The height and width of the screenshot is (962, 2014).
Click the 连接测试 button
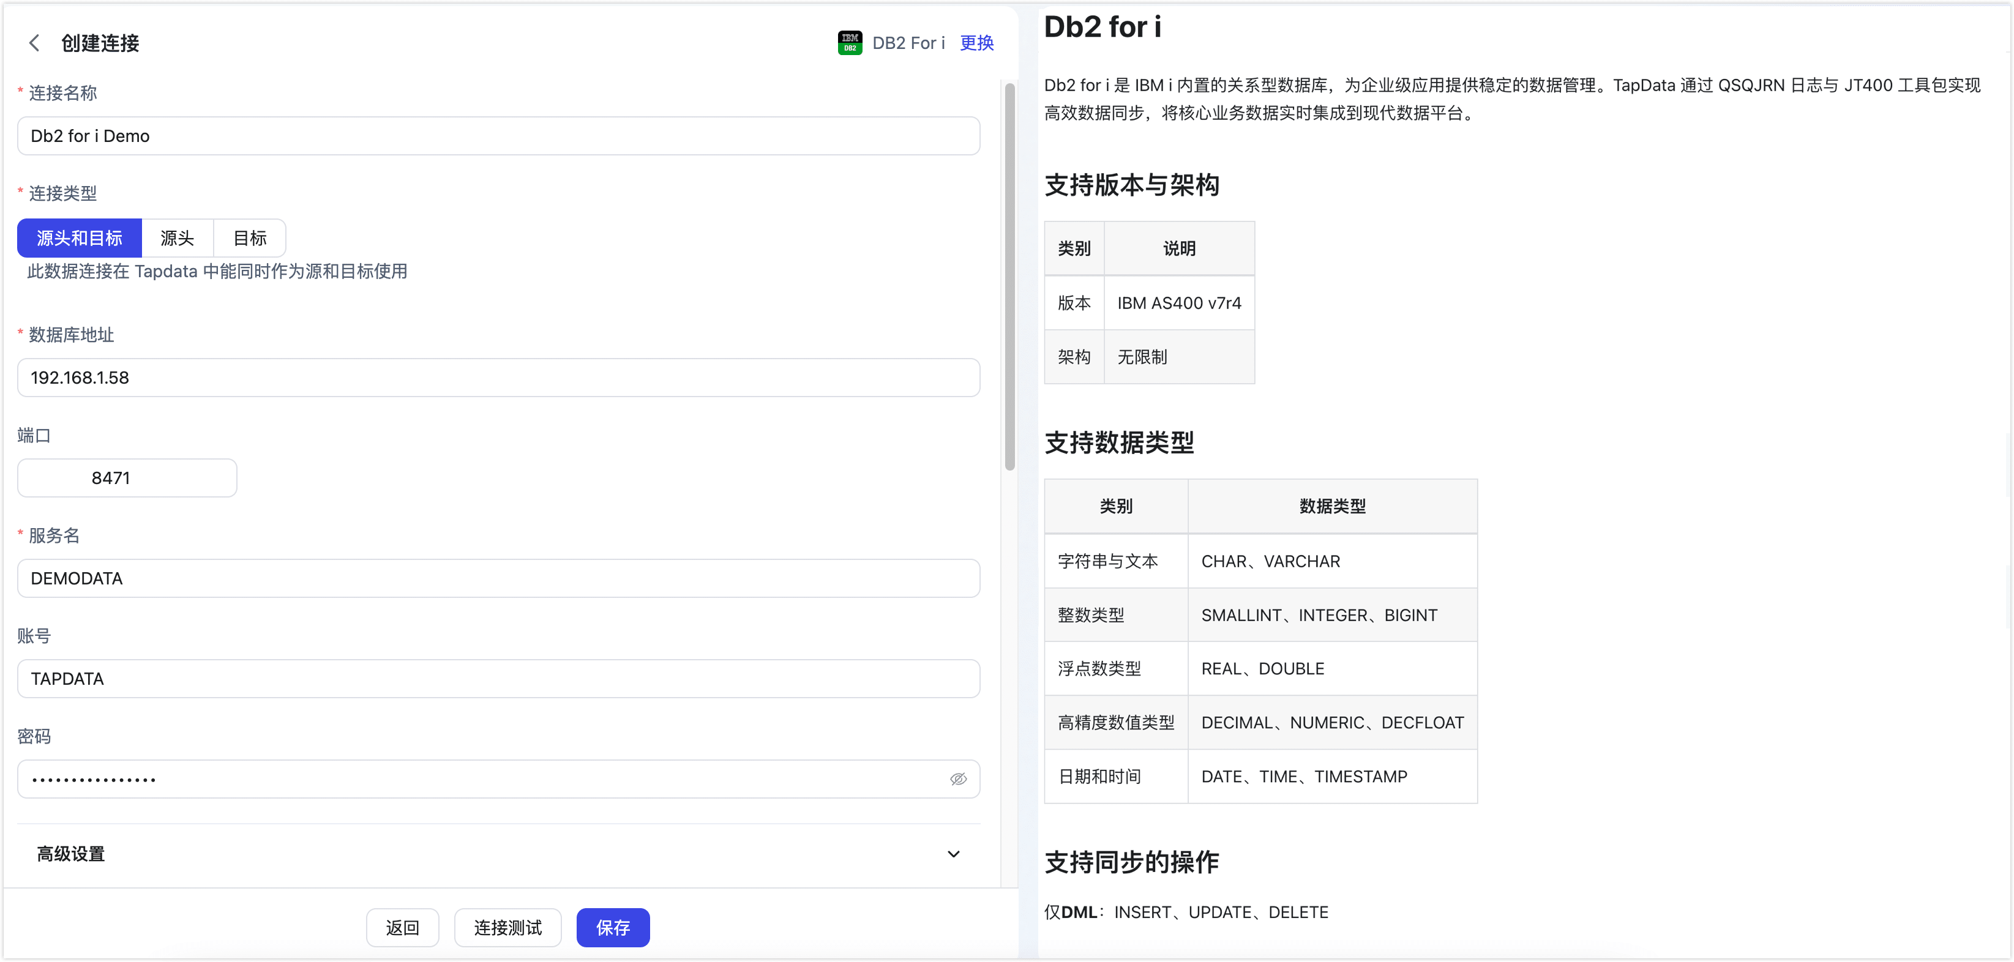click(x=507, y=928)
